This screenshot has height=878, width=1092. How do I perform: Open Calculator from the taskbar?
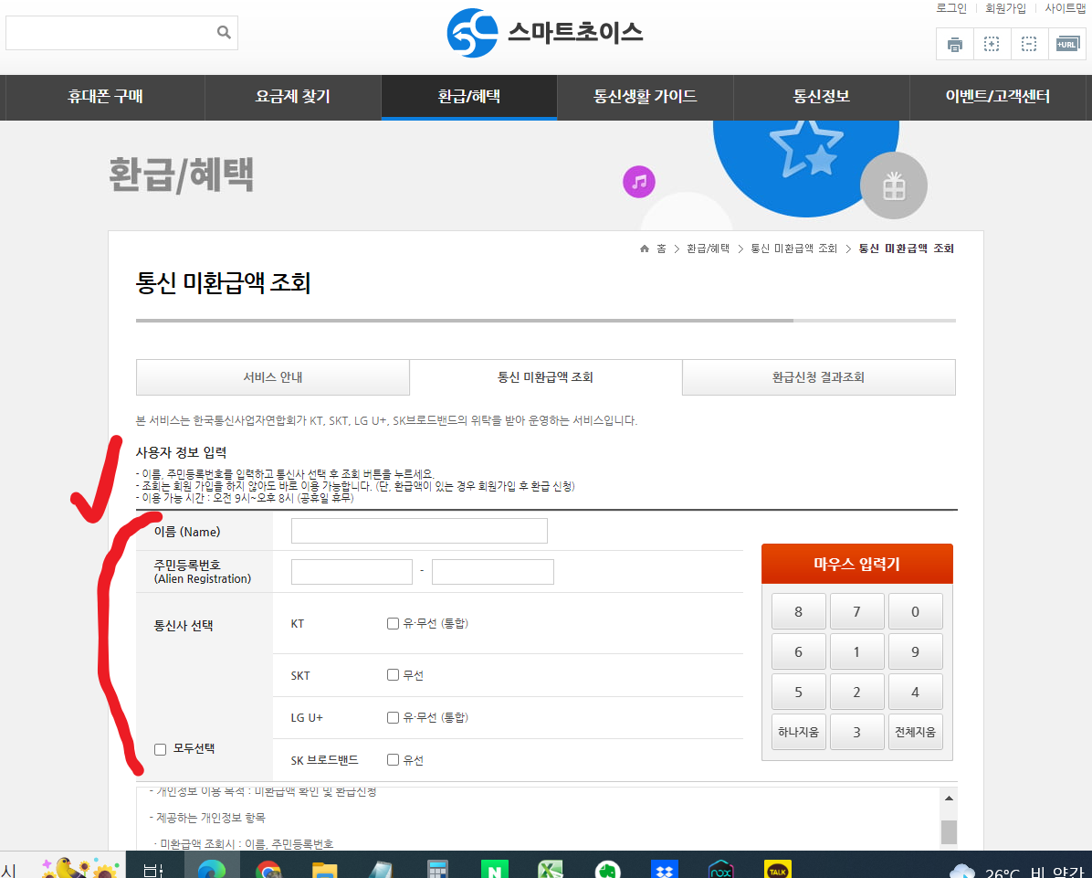point(437,869)
